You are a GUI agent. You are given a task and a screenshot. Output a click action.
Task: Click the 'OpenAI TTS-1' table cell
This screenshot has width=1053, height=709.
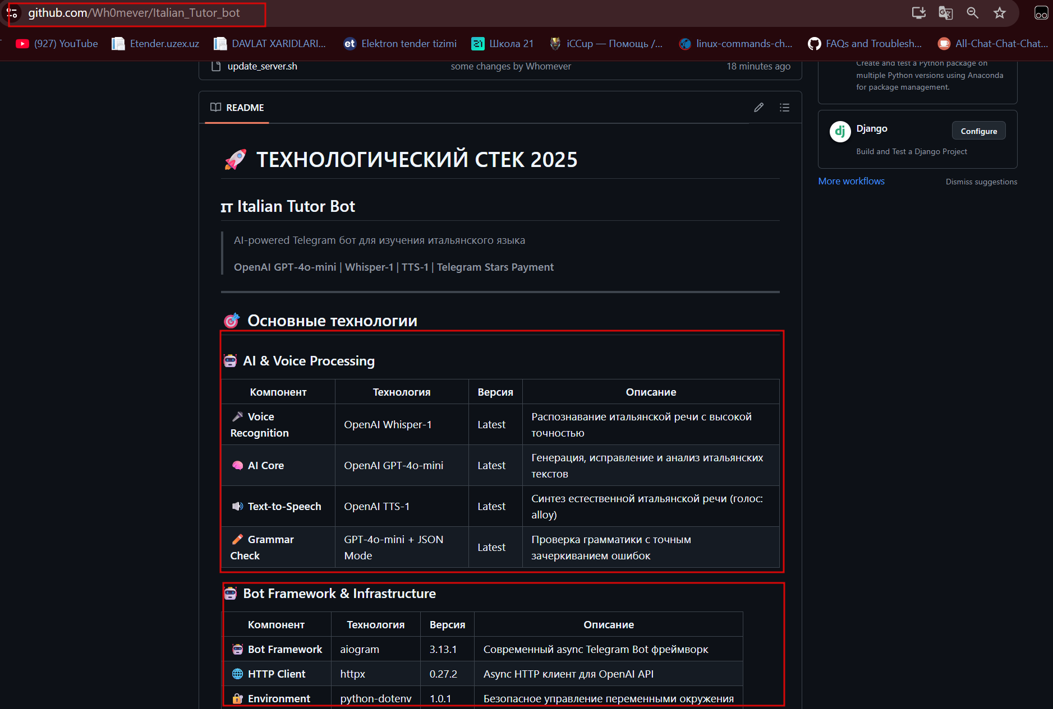click(402, 506)
